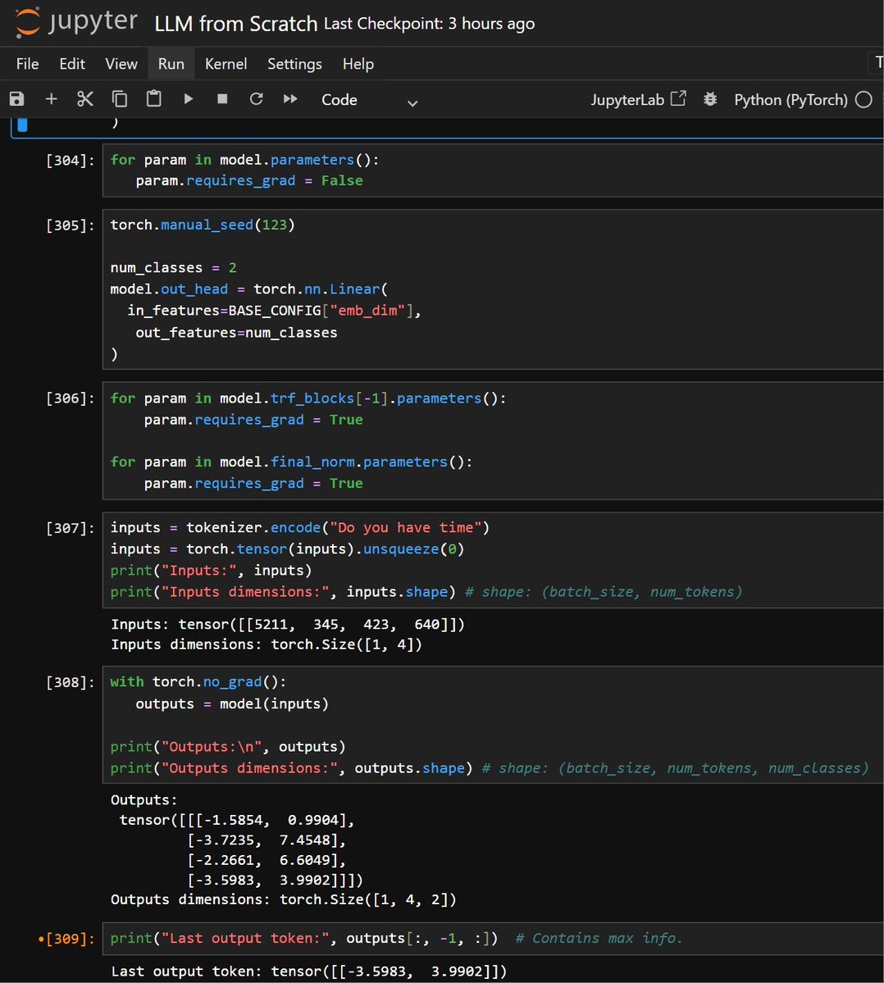
Task: Save the notebook with the floppy disk icon
Action: tap(17, 99)
